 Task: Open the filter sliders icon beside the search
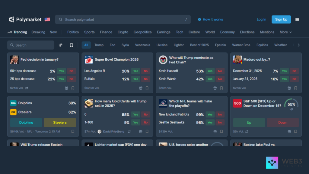coord(61,45)
